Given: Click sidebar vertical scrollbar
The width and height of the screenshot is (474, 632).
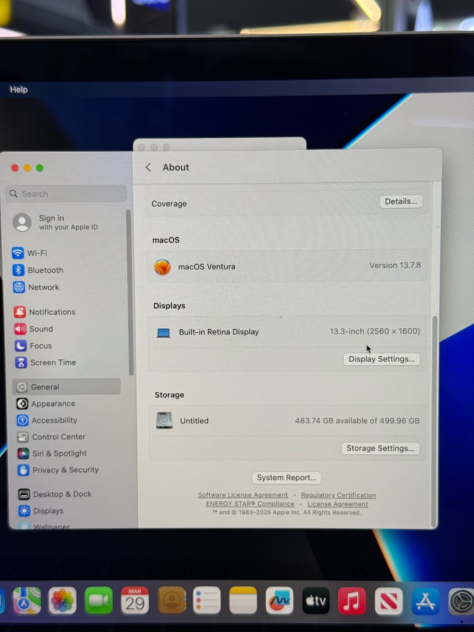Looking at the screenshot, I should [130, 292].
